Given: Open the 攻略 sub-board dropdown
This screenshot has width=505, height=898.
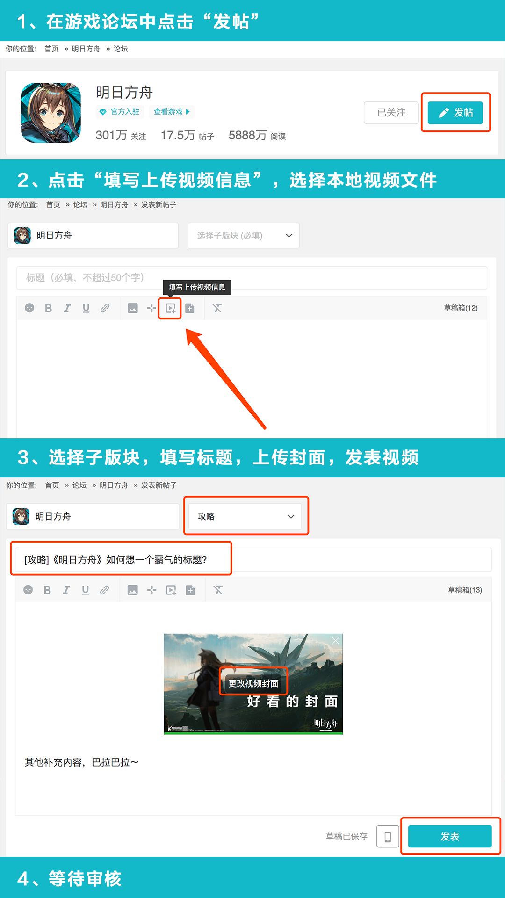Looking at the screenshot, I should 245,516.
